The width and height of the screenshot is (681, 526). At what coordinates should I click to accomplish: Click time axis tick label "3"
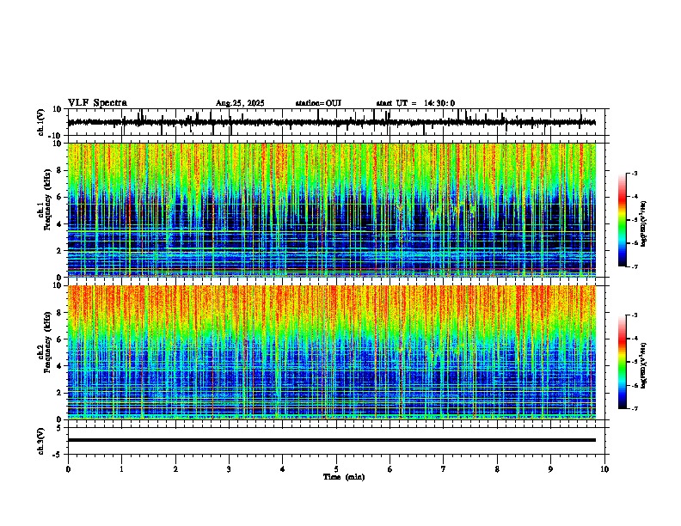point(229,469)
